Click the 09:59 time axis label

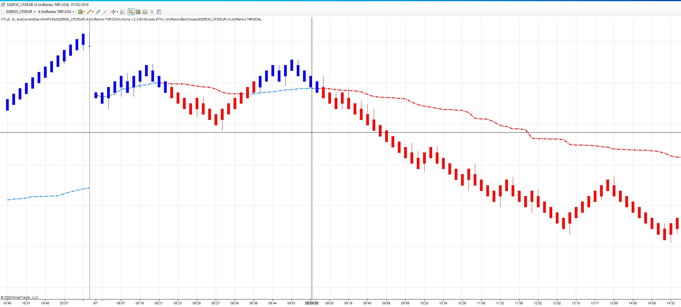click(405, 303)
